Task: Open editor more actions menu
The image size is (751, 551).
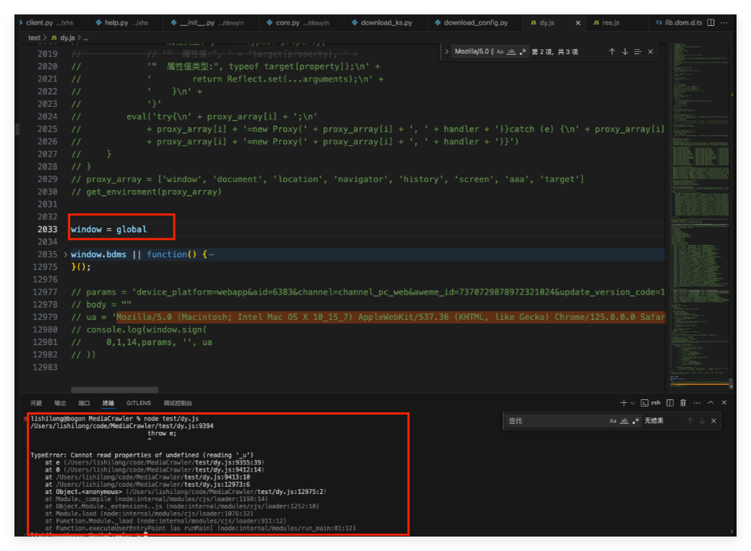Action: (724, 22)
